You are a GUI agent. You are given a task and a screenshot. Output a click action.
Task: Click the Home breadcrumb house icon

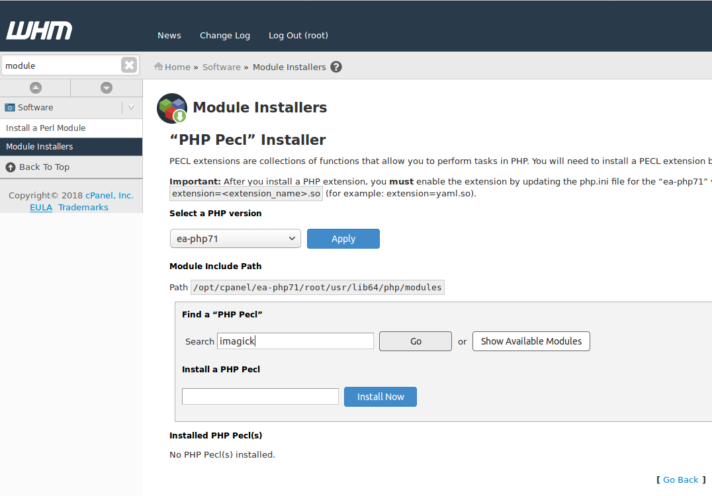click(x=157, y=66)
